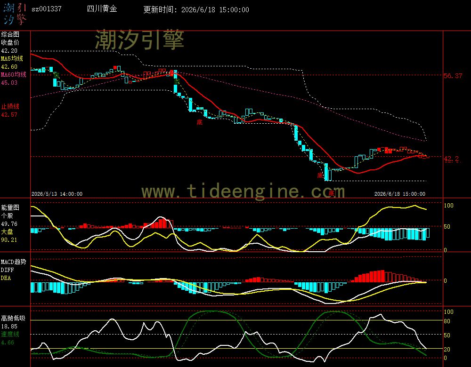Viewport: 471px width, 367px height.
Task: Select the 能量图 panel label
Action: tap(10, 207)
